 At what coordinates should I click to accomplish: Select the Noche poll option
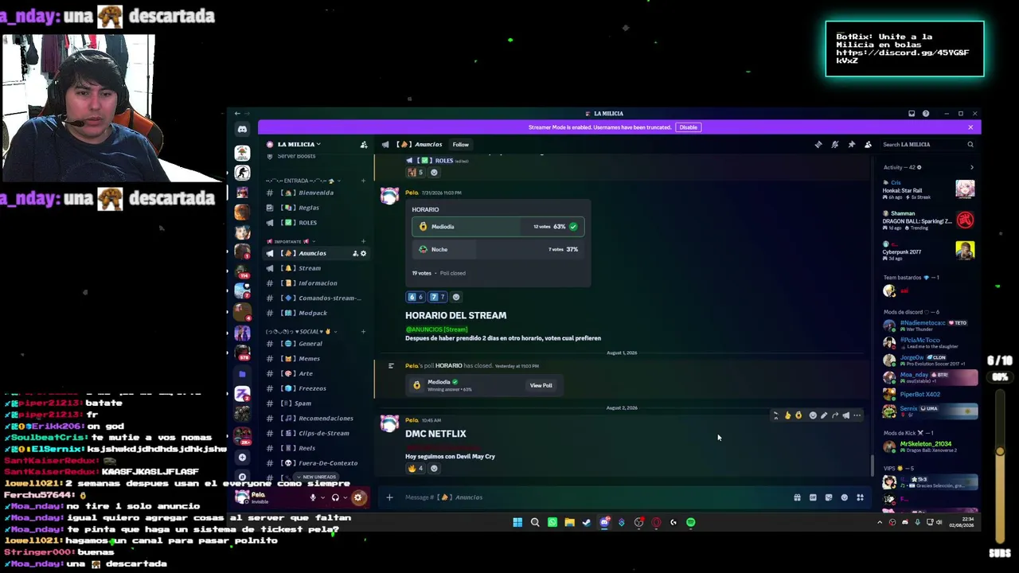498,249
